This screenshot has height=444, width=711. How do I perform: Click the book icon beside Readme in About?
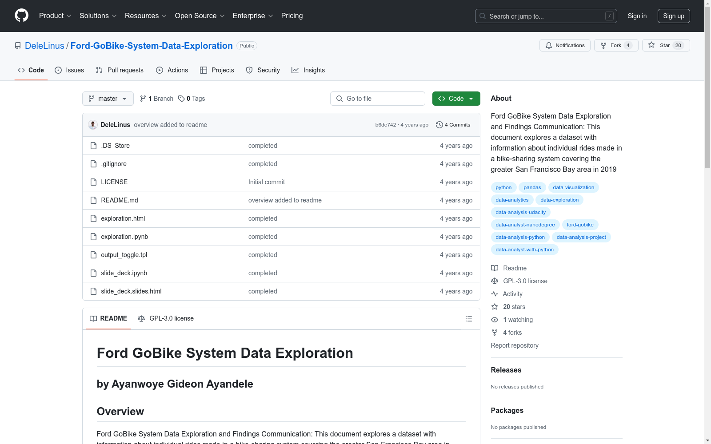495,268
